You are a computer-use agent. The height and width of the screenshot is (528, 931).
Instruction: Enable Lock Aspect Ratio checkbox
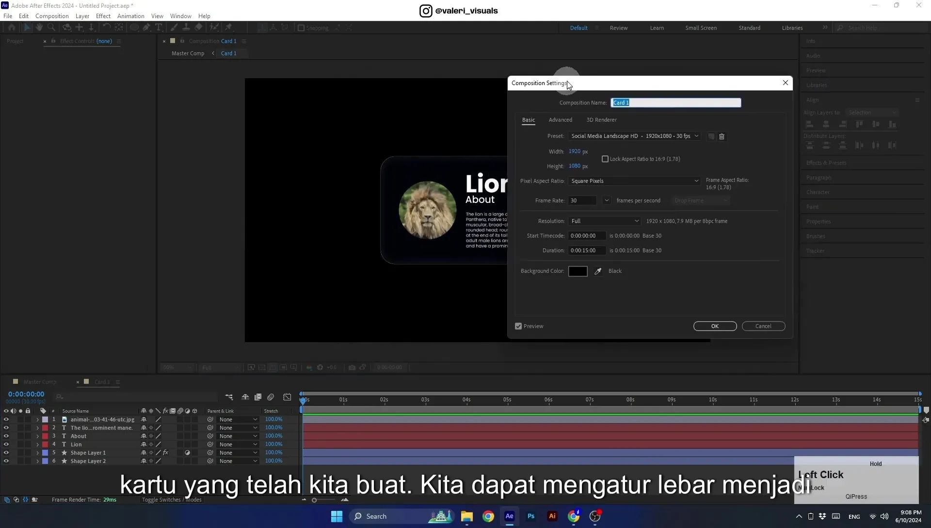pyautogui.click(x=605, y=159)
